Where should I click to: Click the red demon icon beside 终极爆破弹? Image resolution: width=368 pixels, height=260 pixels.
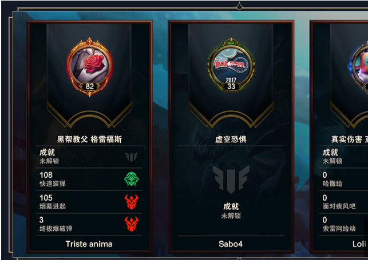132,223
